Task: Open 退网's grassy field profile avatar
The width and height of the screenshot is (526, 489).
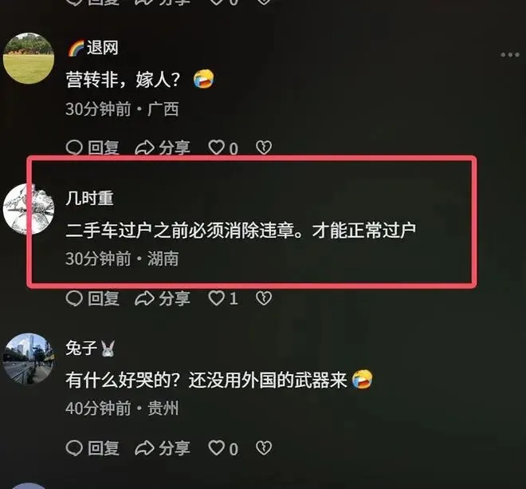Action: tap(29, 57)
